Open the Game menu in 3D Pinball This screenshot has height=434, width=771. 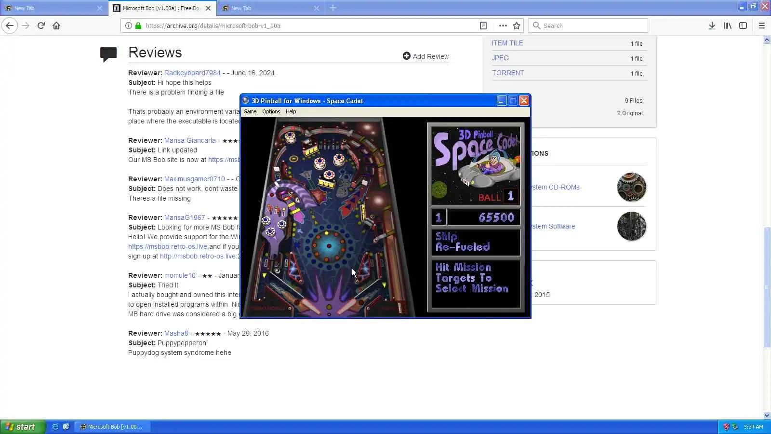pos(250,111)
